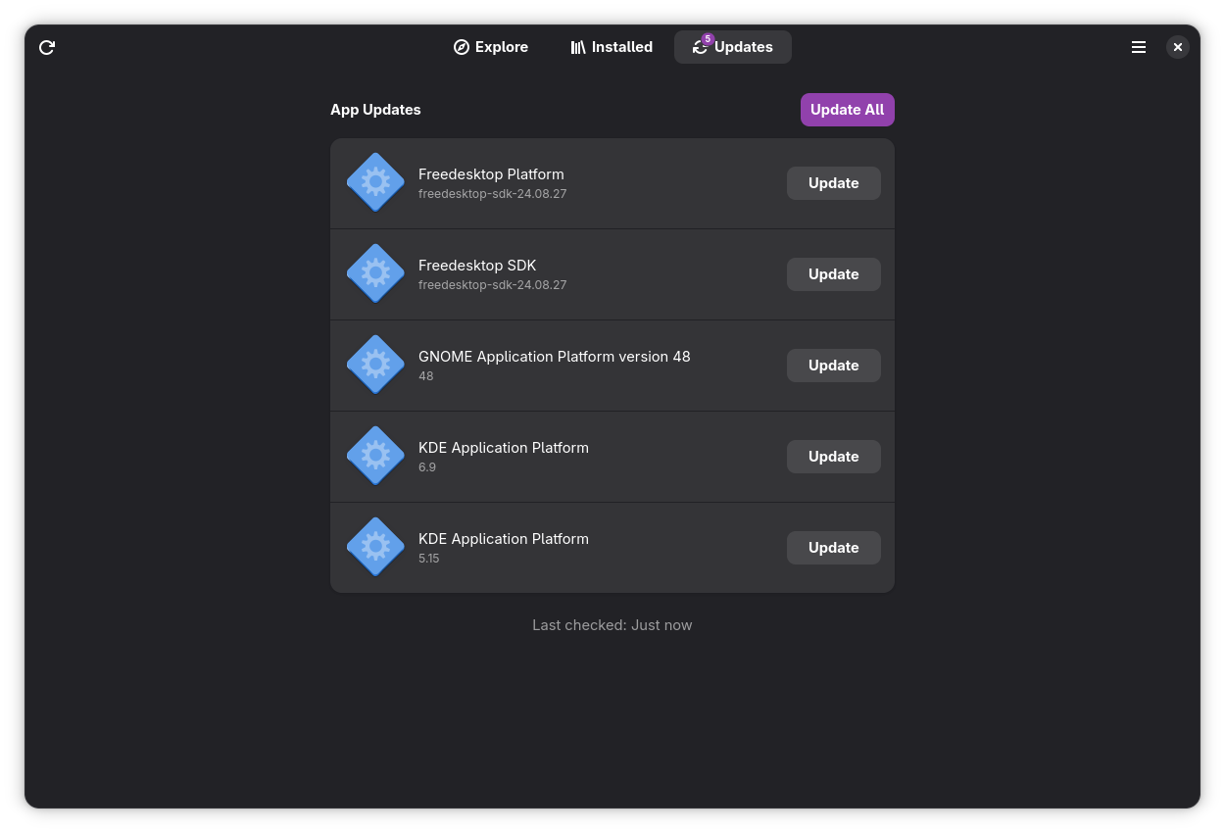The height and width of the screenshot is (833, 1225).
Task: Click the GNOME Application Platform gear icon
Action: (x=375, y=365)
